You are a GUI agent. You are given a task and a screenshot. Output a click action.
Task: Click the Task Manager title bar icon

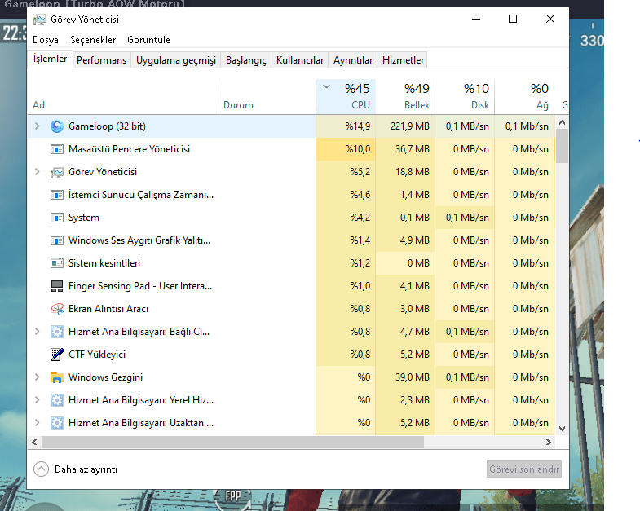pyautogui.click(x=40, y=20)
